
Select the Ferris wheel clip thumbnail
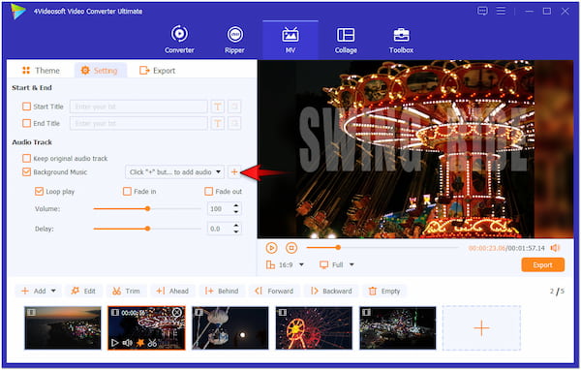click(x=314, y=327)
